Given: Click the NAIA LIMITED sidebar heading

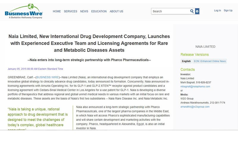Looking at the screenshot, I should click(x=205, y=47).
